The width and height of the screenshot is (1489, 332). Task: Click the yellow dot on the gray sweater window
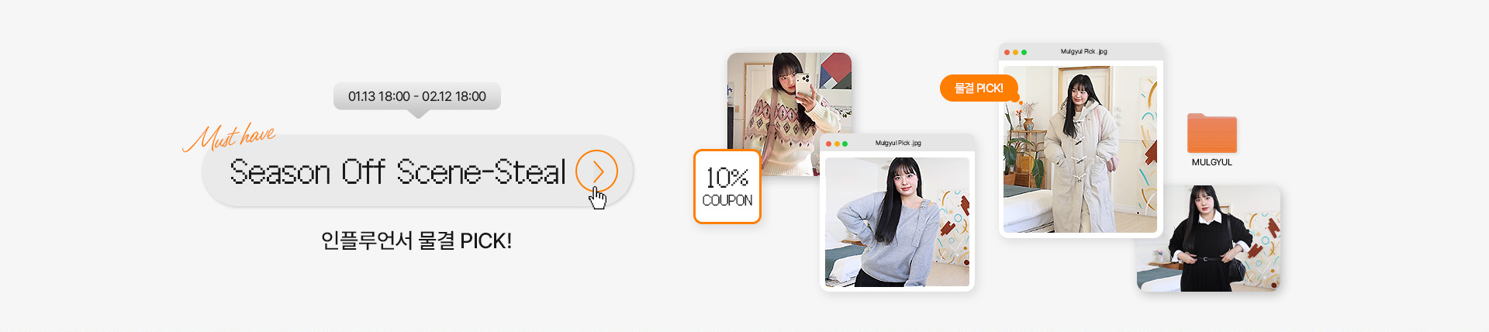837,144
